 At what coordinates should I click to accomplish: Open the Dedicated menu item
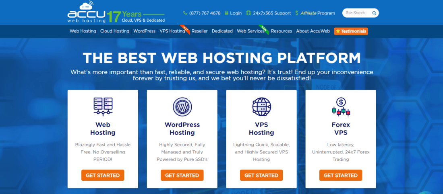222,31
